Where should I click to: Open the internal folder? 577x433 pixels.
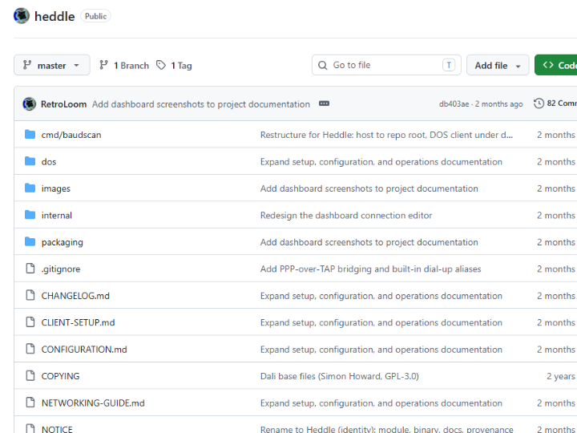click(x=57, y=216)
